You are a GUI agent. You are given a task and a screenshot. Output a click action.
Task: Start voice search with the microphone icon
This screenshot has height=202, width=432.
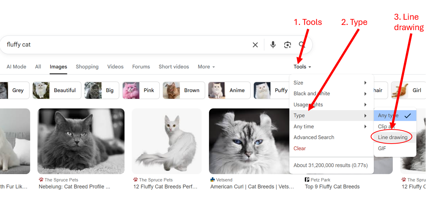pos(273,45)
